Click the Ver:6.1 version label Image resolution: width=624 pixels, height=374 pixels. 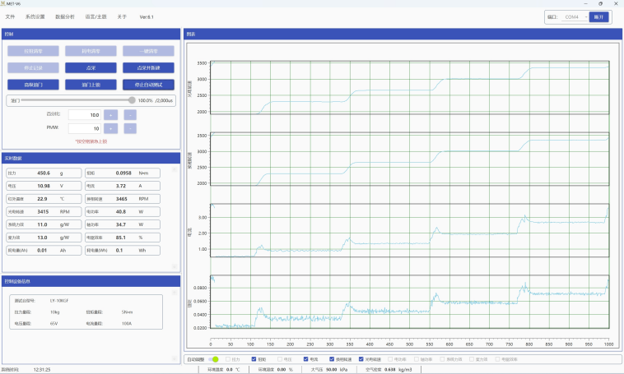pyautogui.click(x=147, y=17)
